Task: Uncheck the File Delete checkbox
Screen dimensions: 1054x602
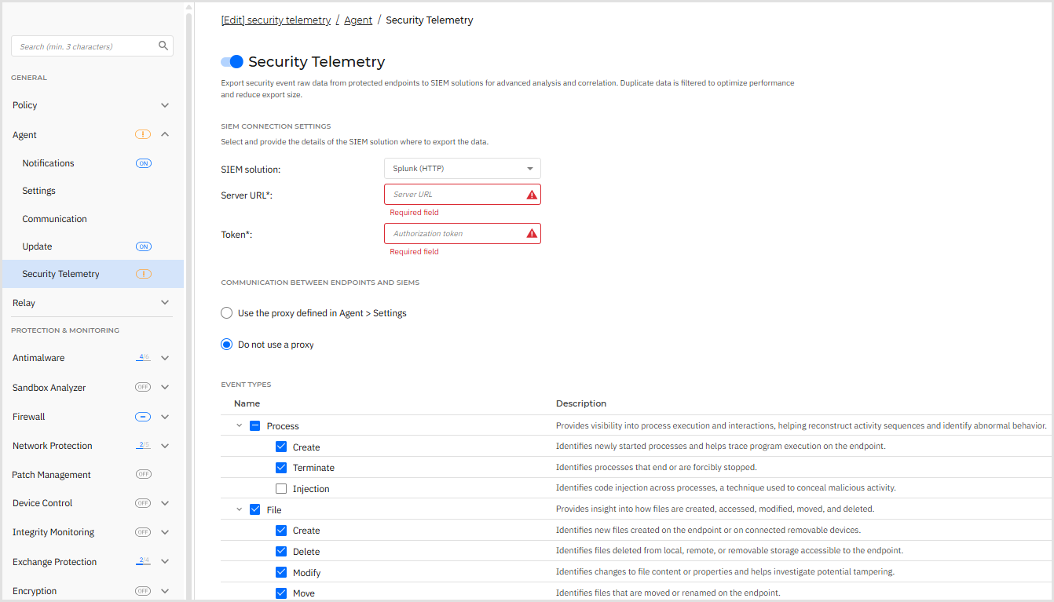Action: click(x=281, y=552)
